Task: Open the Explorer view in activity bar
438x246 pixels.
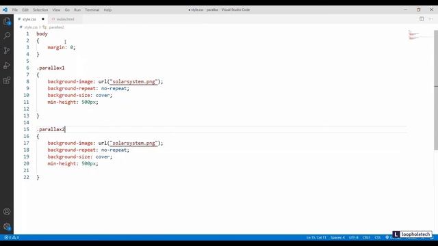Action: click(x=7, y=21)
